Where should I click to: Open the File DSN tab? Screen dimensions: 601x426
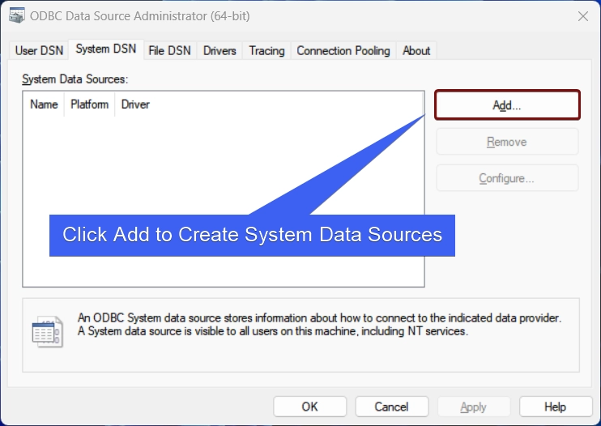coord(170,50)
